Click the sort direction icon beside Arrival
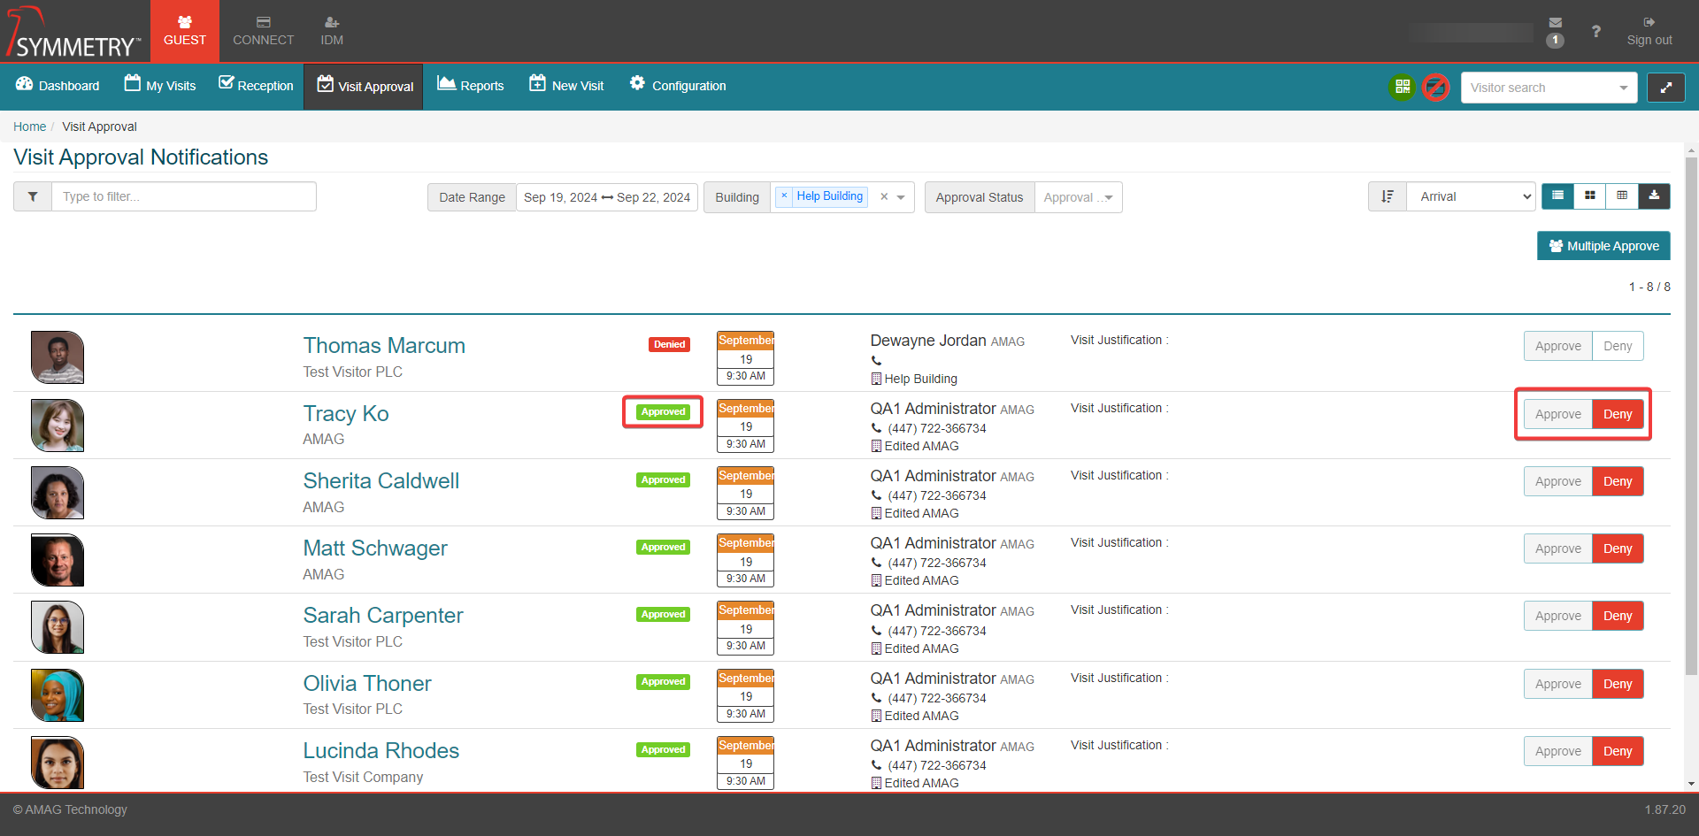 1387,196
